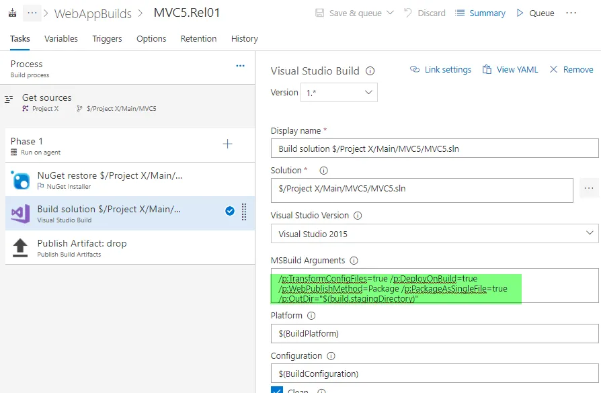Switch to the History tab
This screenshot has height=393, width=601.
pos(245,39)
